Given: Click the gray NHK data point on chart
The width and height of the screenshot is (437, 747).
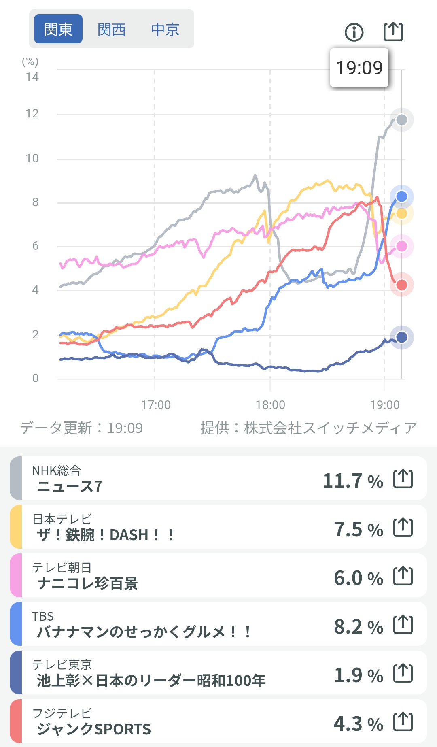Looking at the screenshot, I should point(401,120).
